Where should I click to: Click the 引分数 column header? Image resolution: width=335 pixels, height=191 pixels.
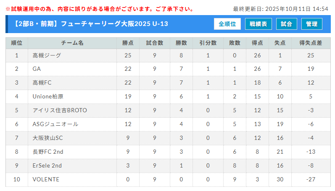point(208,43)
